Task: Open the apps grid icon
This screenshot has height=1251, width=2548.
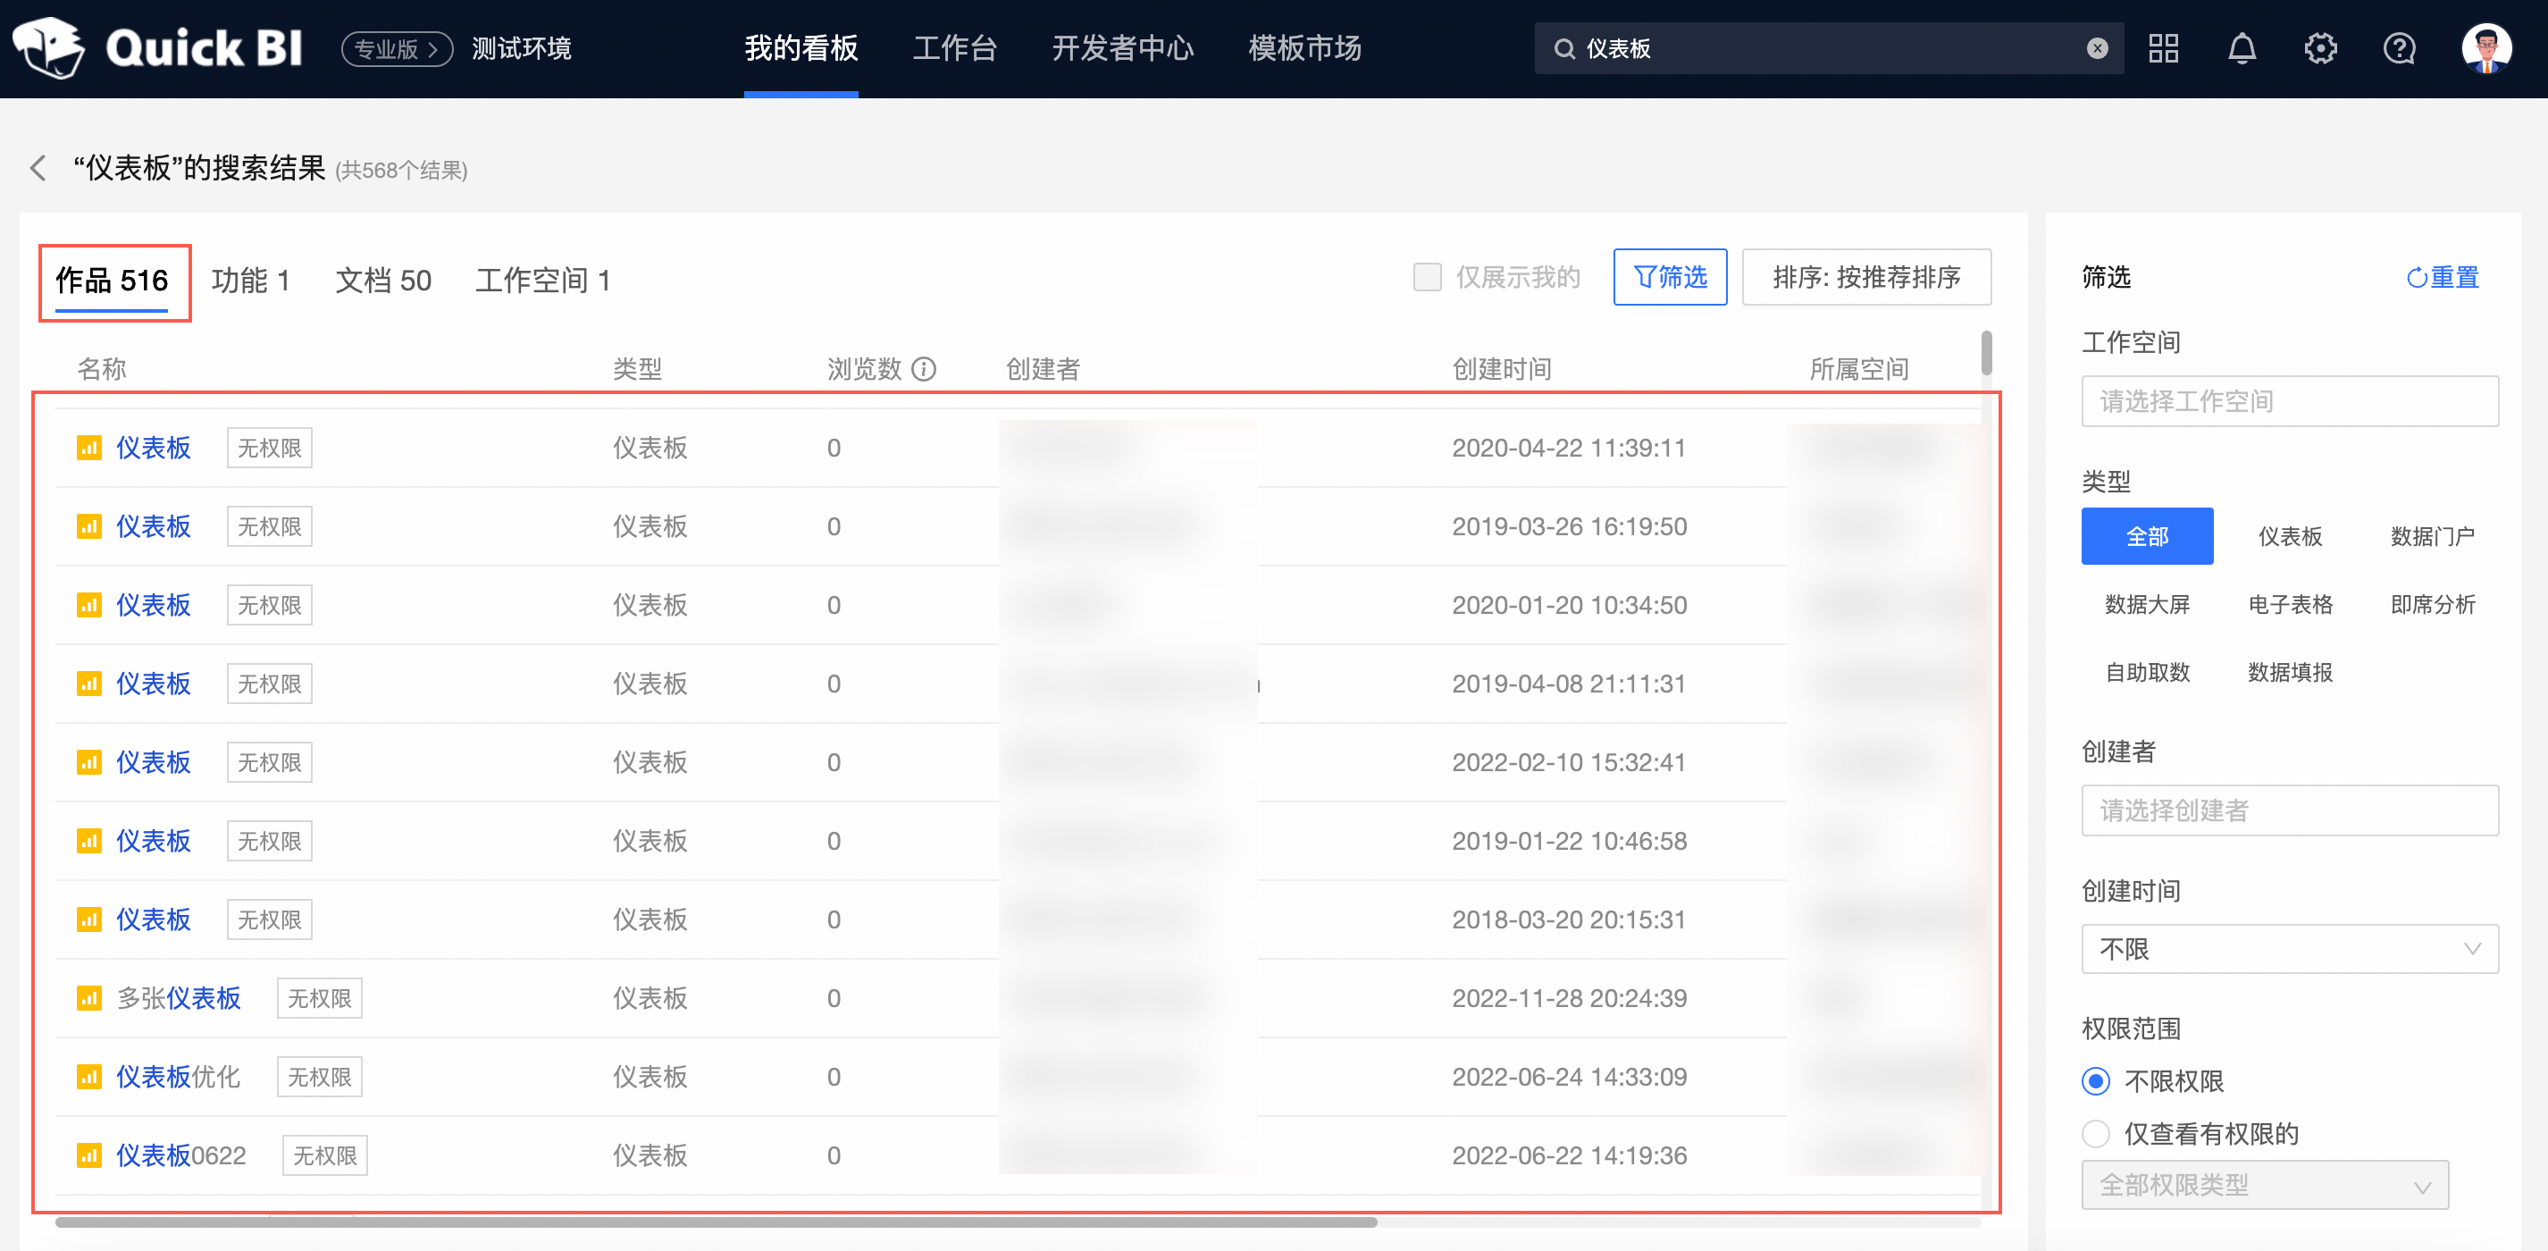Action: [2163, 47]
